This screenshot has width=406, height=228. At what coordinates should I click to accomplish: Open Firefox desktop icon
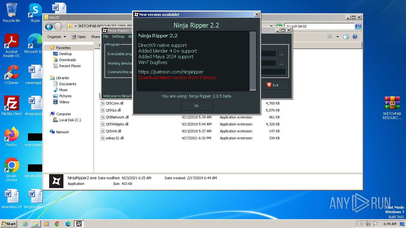click(x=11, y=136)
